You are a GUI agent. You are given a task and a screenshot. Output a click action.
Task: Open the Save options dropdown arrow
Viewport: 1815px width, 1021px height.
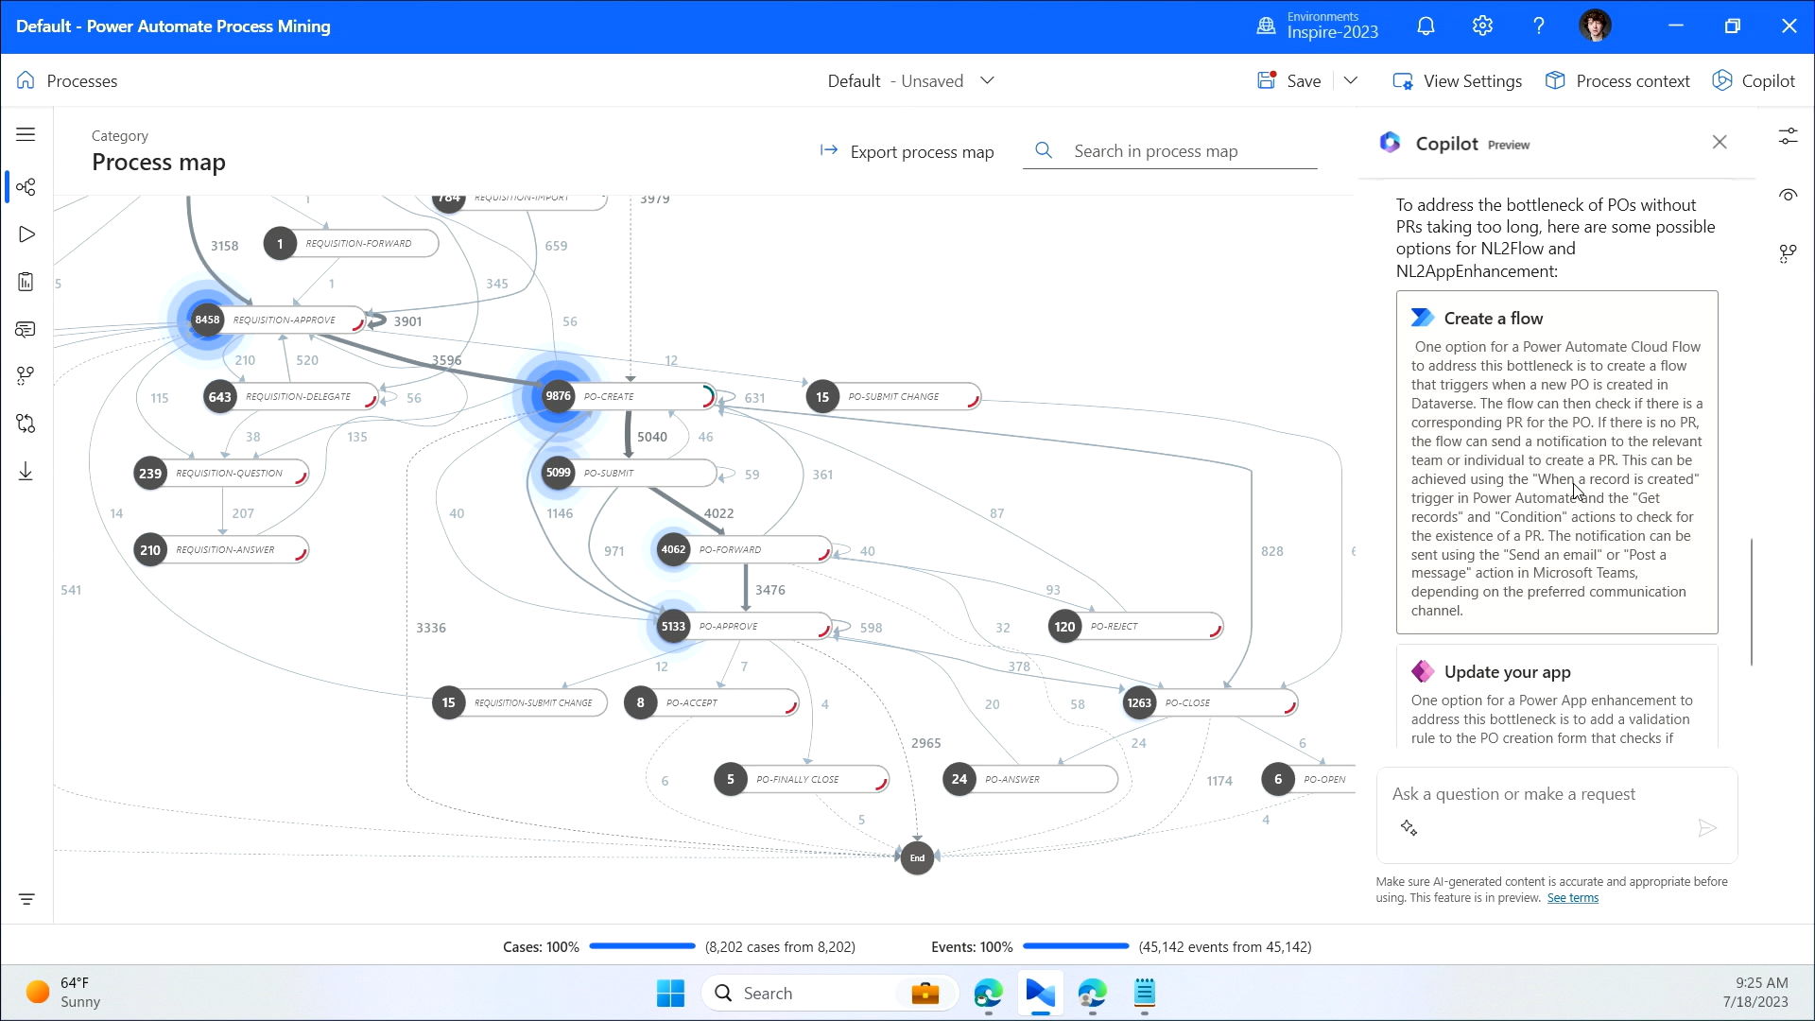[1351, 81]
